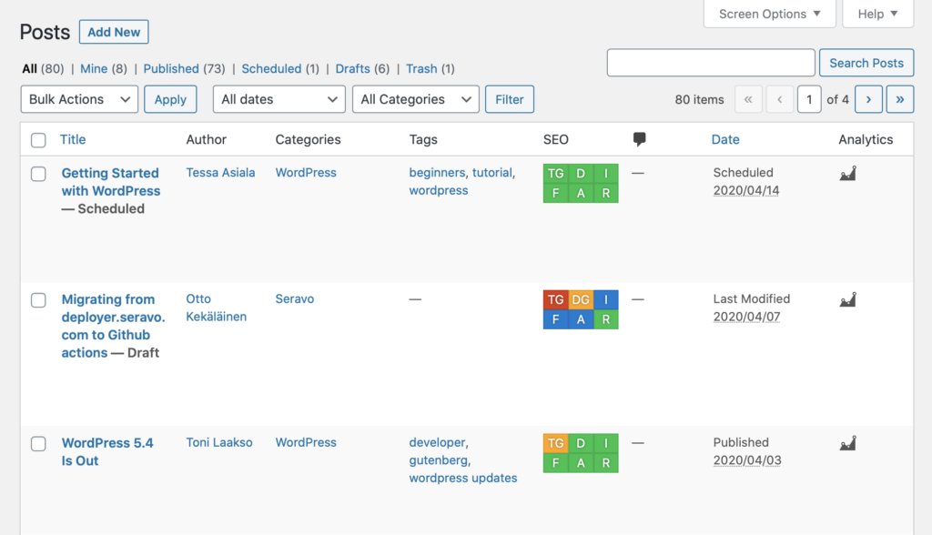Go to next page of posts
This screenshot has width=932, height=535.
[868, 99]
